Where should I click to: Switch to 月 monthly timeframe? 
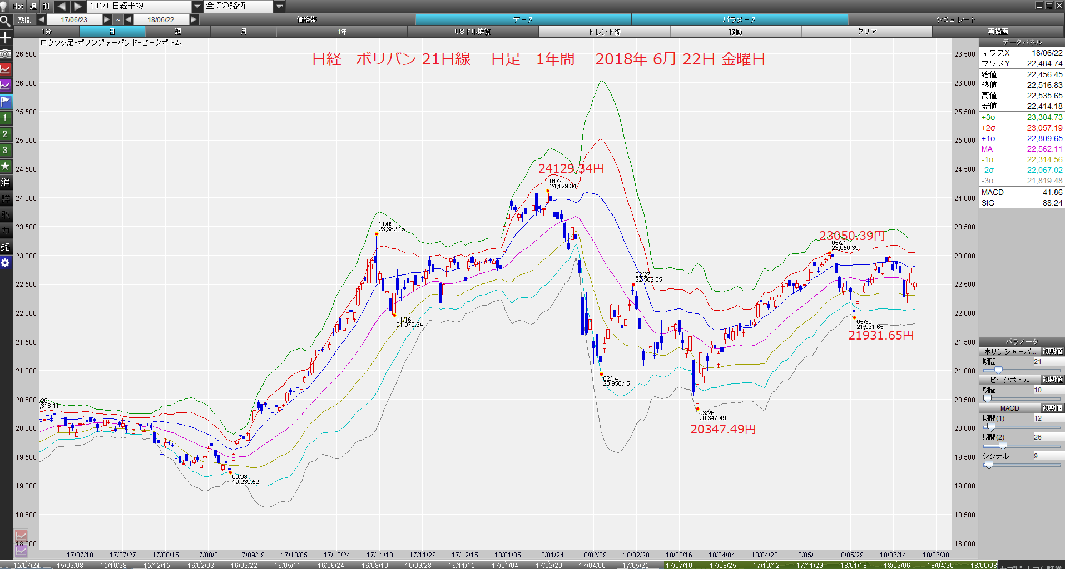coord(243,32)
